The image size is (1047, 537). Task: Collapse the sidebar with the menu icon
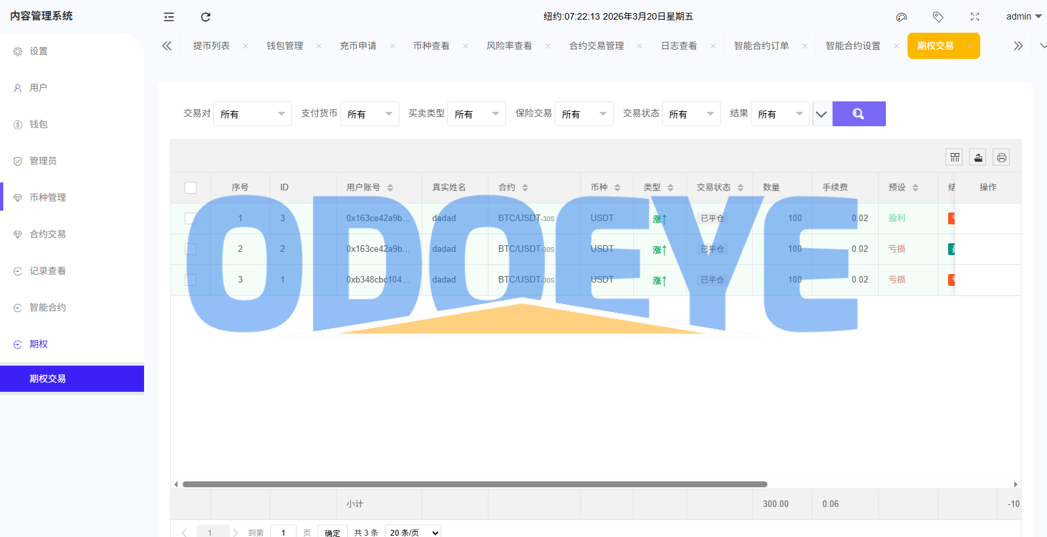[169, 17]
